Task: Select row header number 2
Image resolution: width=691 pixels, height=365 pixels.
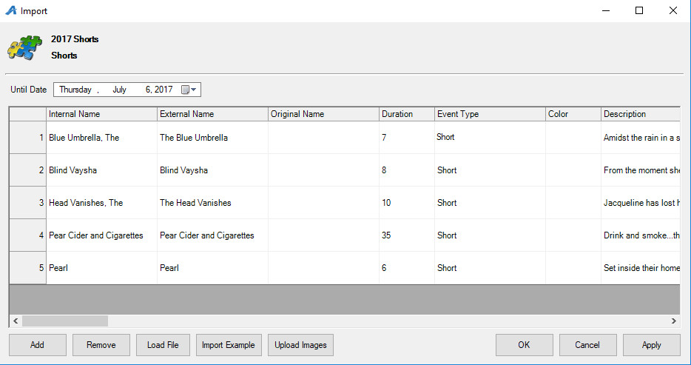Action: pyautogui.click(x=28, y=170)
